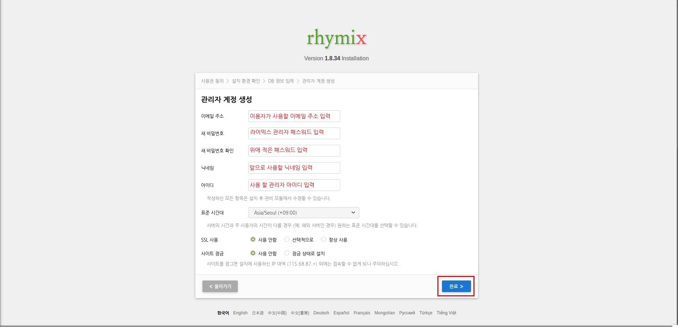This screenshot has height=327, width=678.
Task: Click the 닉네임 input field
Action: click(294, 168)
